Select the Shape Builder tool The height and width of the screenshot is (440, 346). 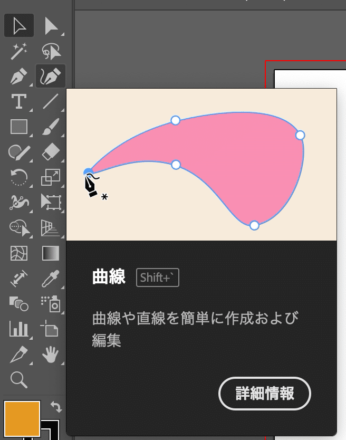point(19,227)
